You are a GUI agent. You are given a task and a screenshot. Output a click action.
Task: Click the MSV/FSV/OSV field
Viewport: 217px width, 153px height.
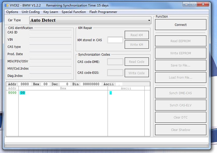pyautogui.click(x=51, y=62)
